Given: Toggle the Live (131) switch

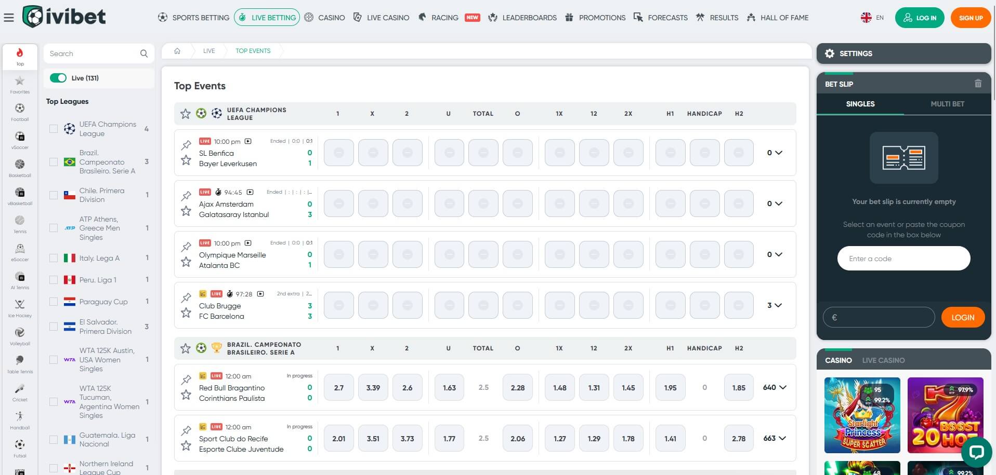Looking at the screenshot, I should point(58,78).
